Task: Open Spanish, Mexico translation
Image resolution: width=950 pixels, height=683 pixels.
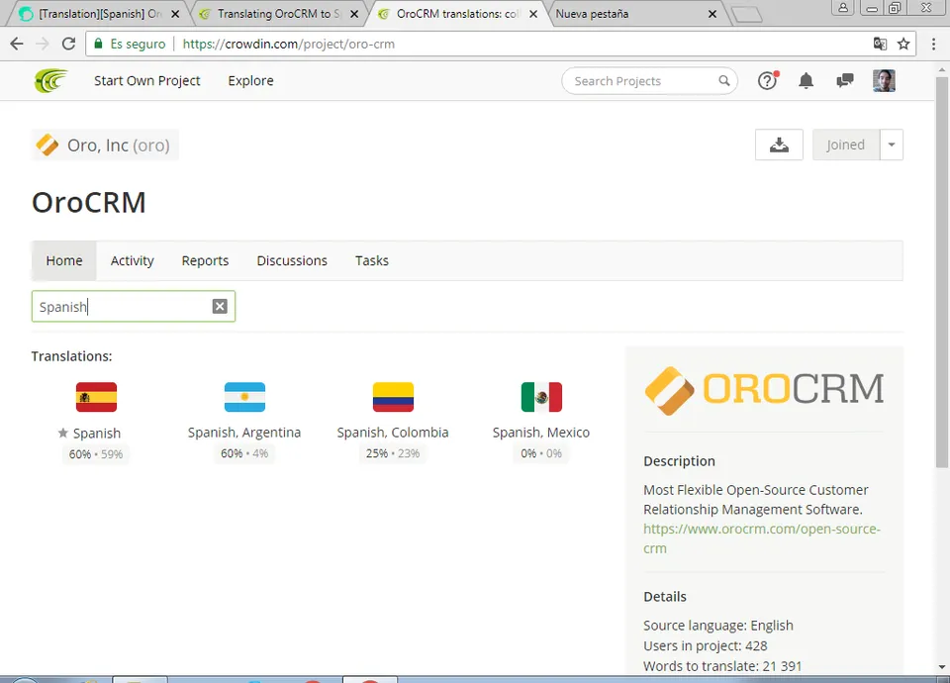Action: click(541, 433)
